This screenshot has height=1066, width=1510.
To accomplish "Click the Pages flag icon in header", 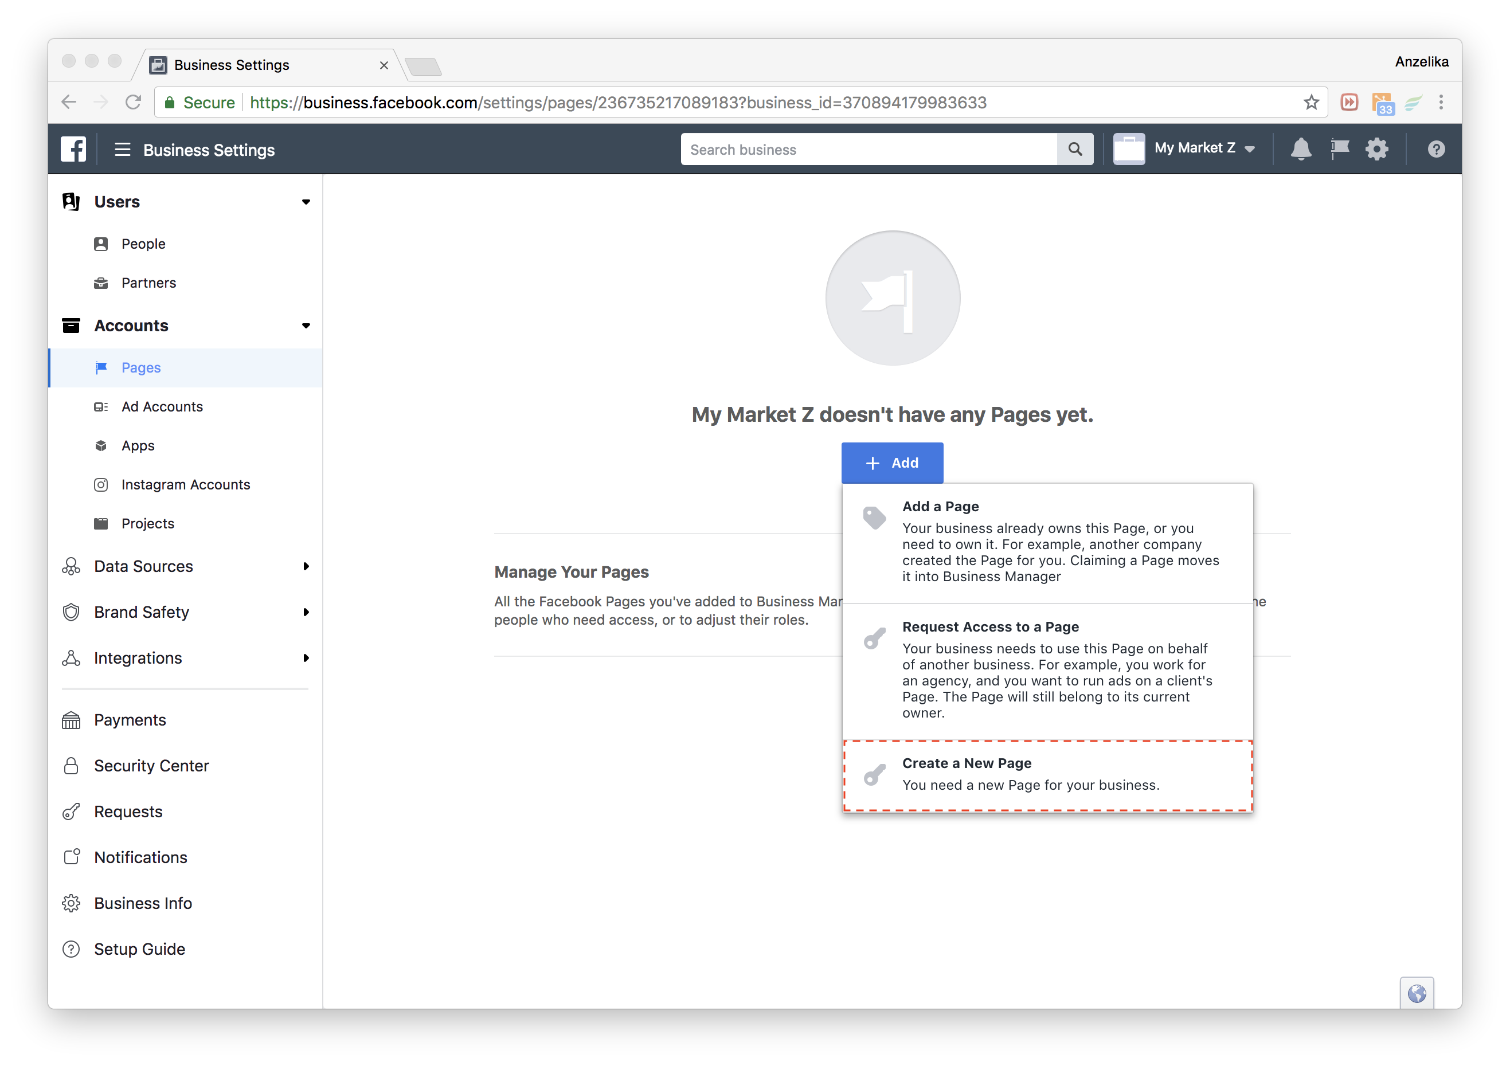I will (1339, 149).
